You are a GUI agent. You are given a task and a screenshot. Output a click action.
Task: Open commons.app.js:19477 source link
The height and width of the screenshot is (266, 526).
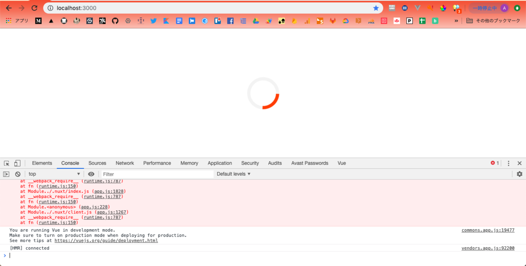tap(487, 230)
